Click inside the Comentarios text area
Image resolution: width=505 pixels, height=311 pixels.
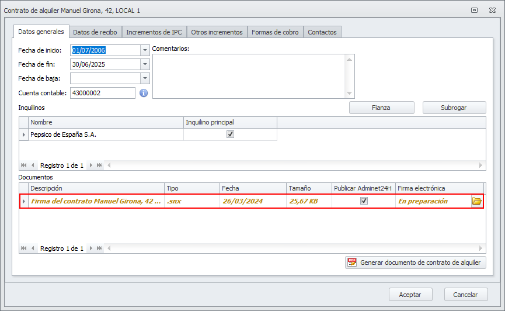pyautogui.click(x=249, y=76)
